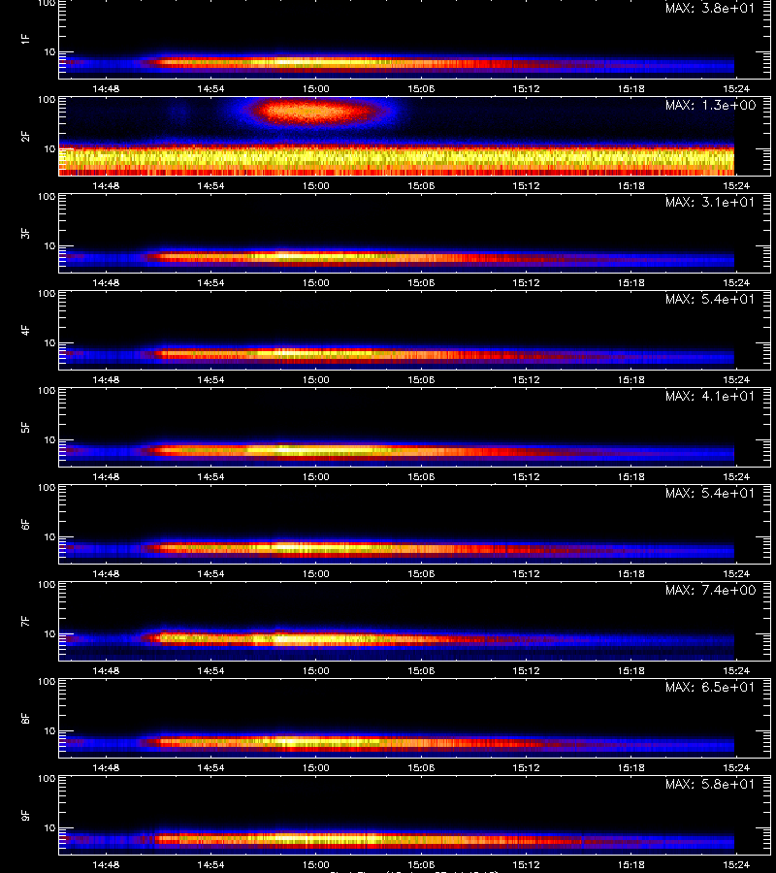This screenshot has height=873, width=776.
Task: Click the 10 y-axis label of panel 4F
Action: pos(49,343)
